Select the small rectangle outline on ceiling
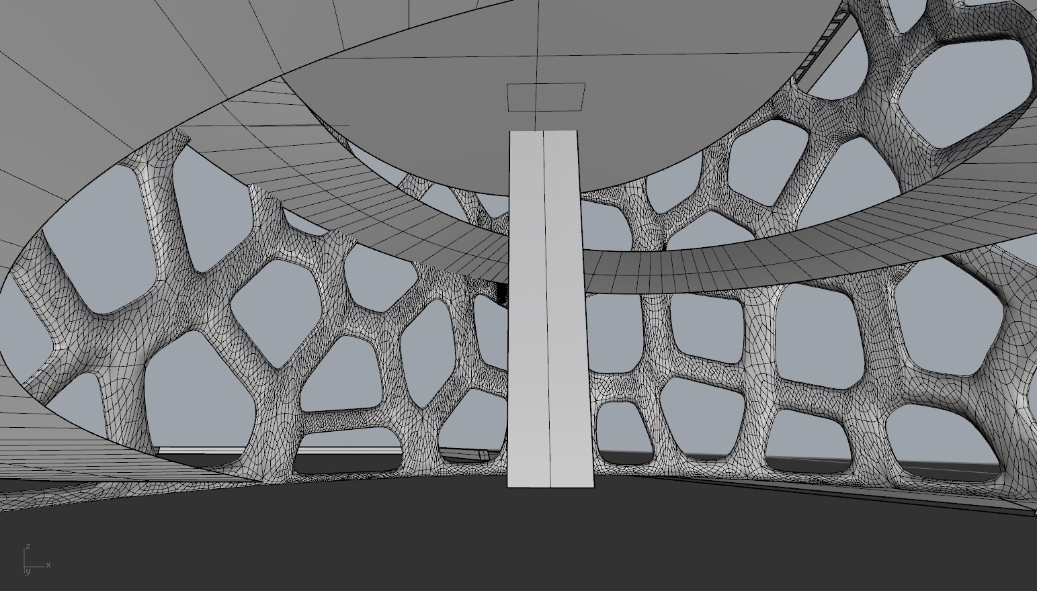The height and width of the screenshot is (591, 1037). tap(546, 97)
